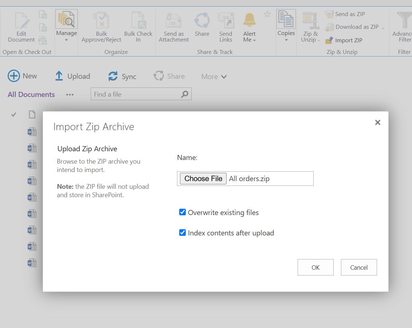This screenshot has height=328, width=412.
Task: Click the Choose File button
Action: (203, 179)
